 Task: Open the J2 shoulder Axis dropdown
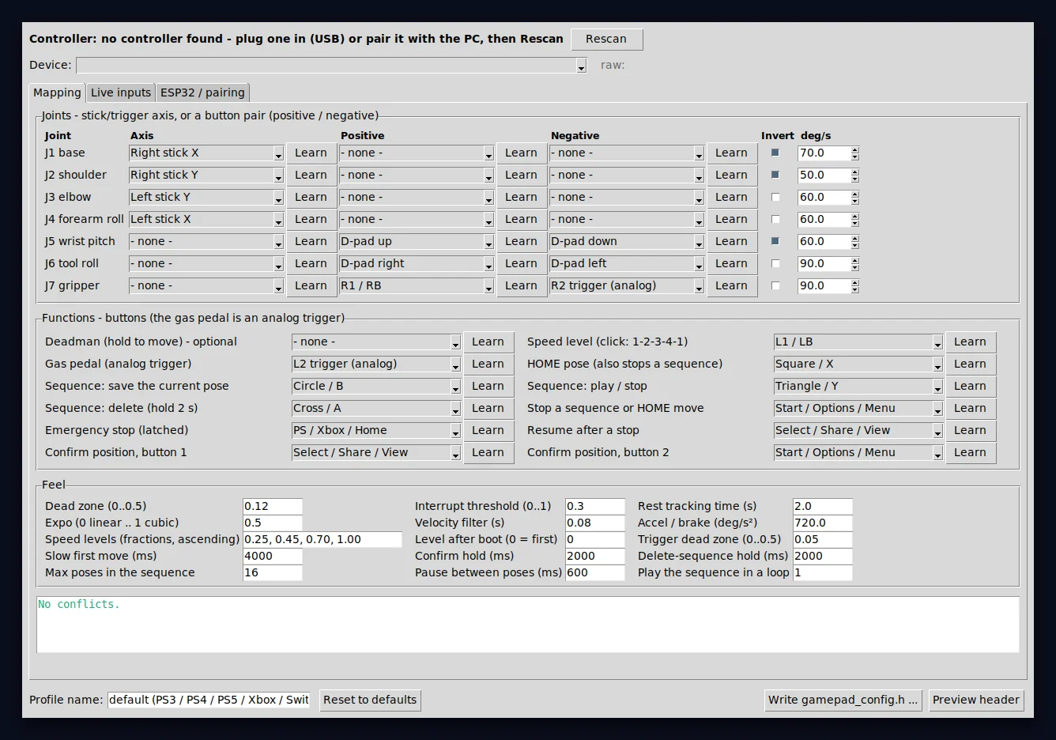coord(206,175)
